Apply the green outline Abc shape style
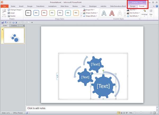This screenshot has height=115, width=159. point(52,13)
